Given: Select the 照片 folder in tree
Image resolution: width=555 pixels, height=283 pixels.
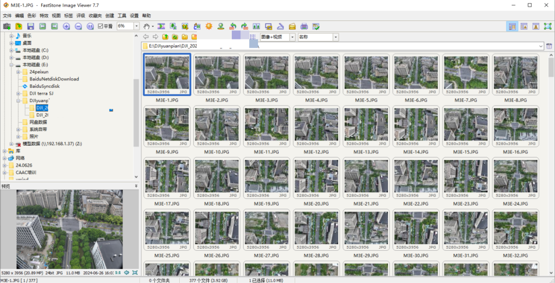Looking at the screenshot, I should click(34, 136).
